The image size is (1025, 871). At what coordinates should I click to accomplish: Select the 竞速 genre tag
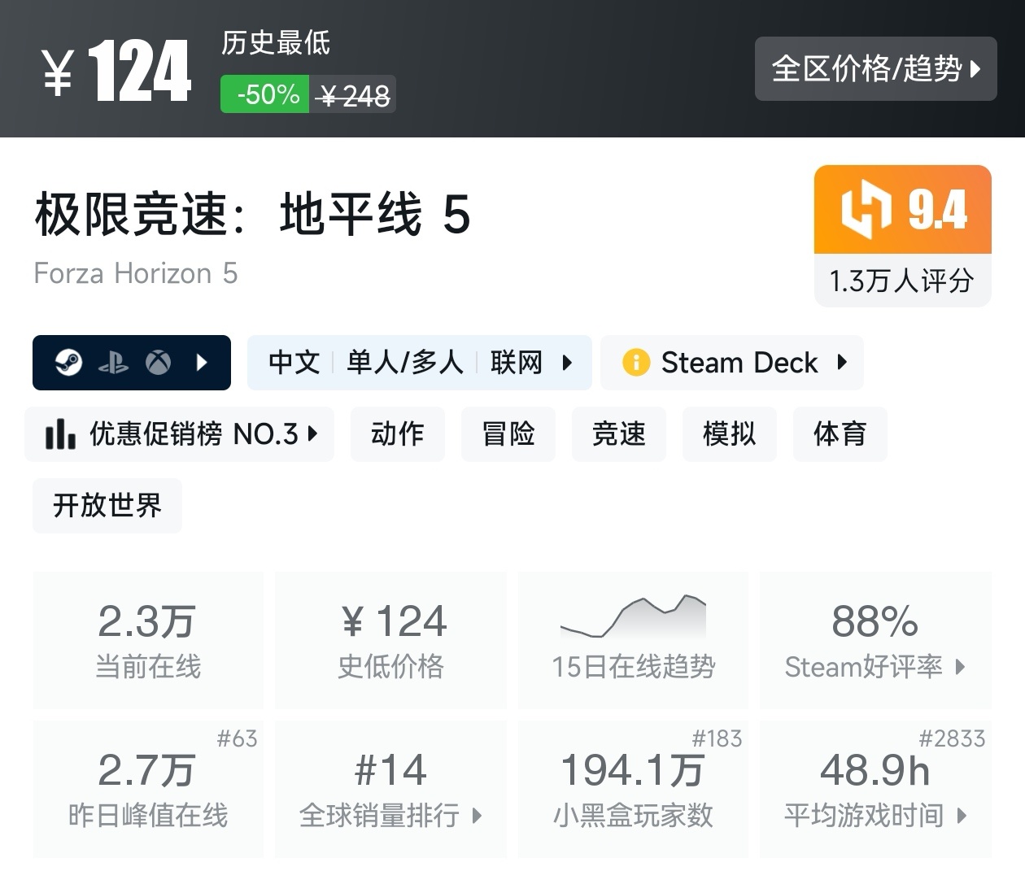618,434
